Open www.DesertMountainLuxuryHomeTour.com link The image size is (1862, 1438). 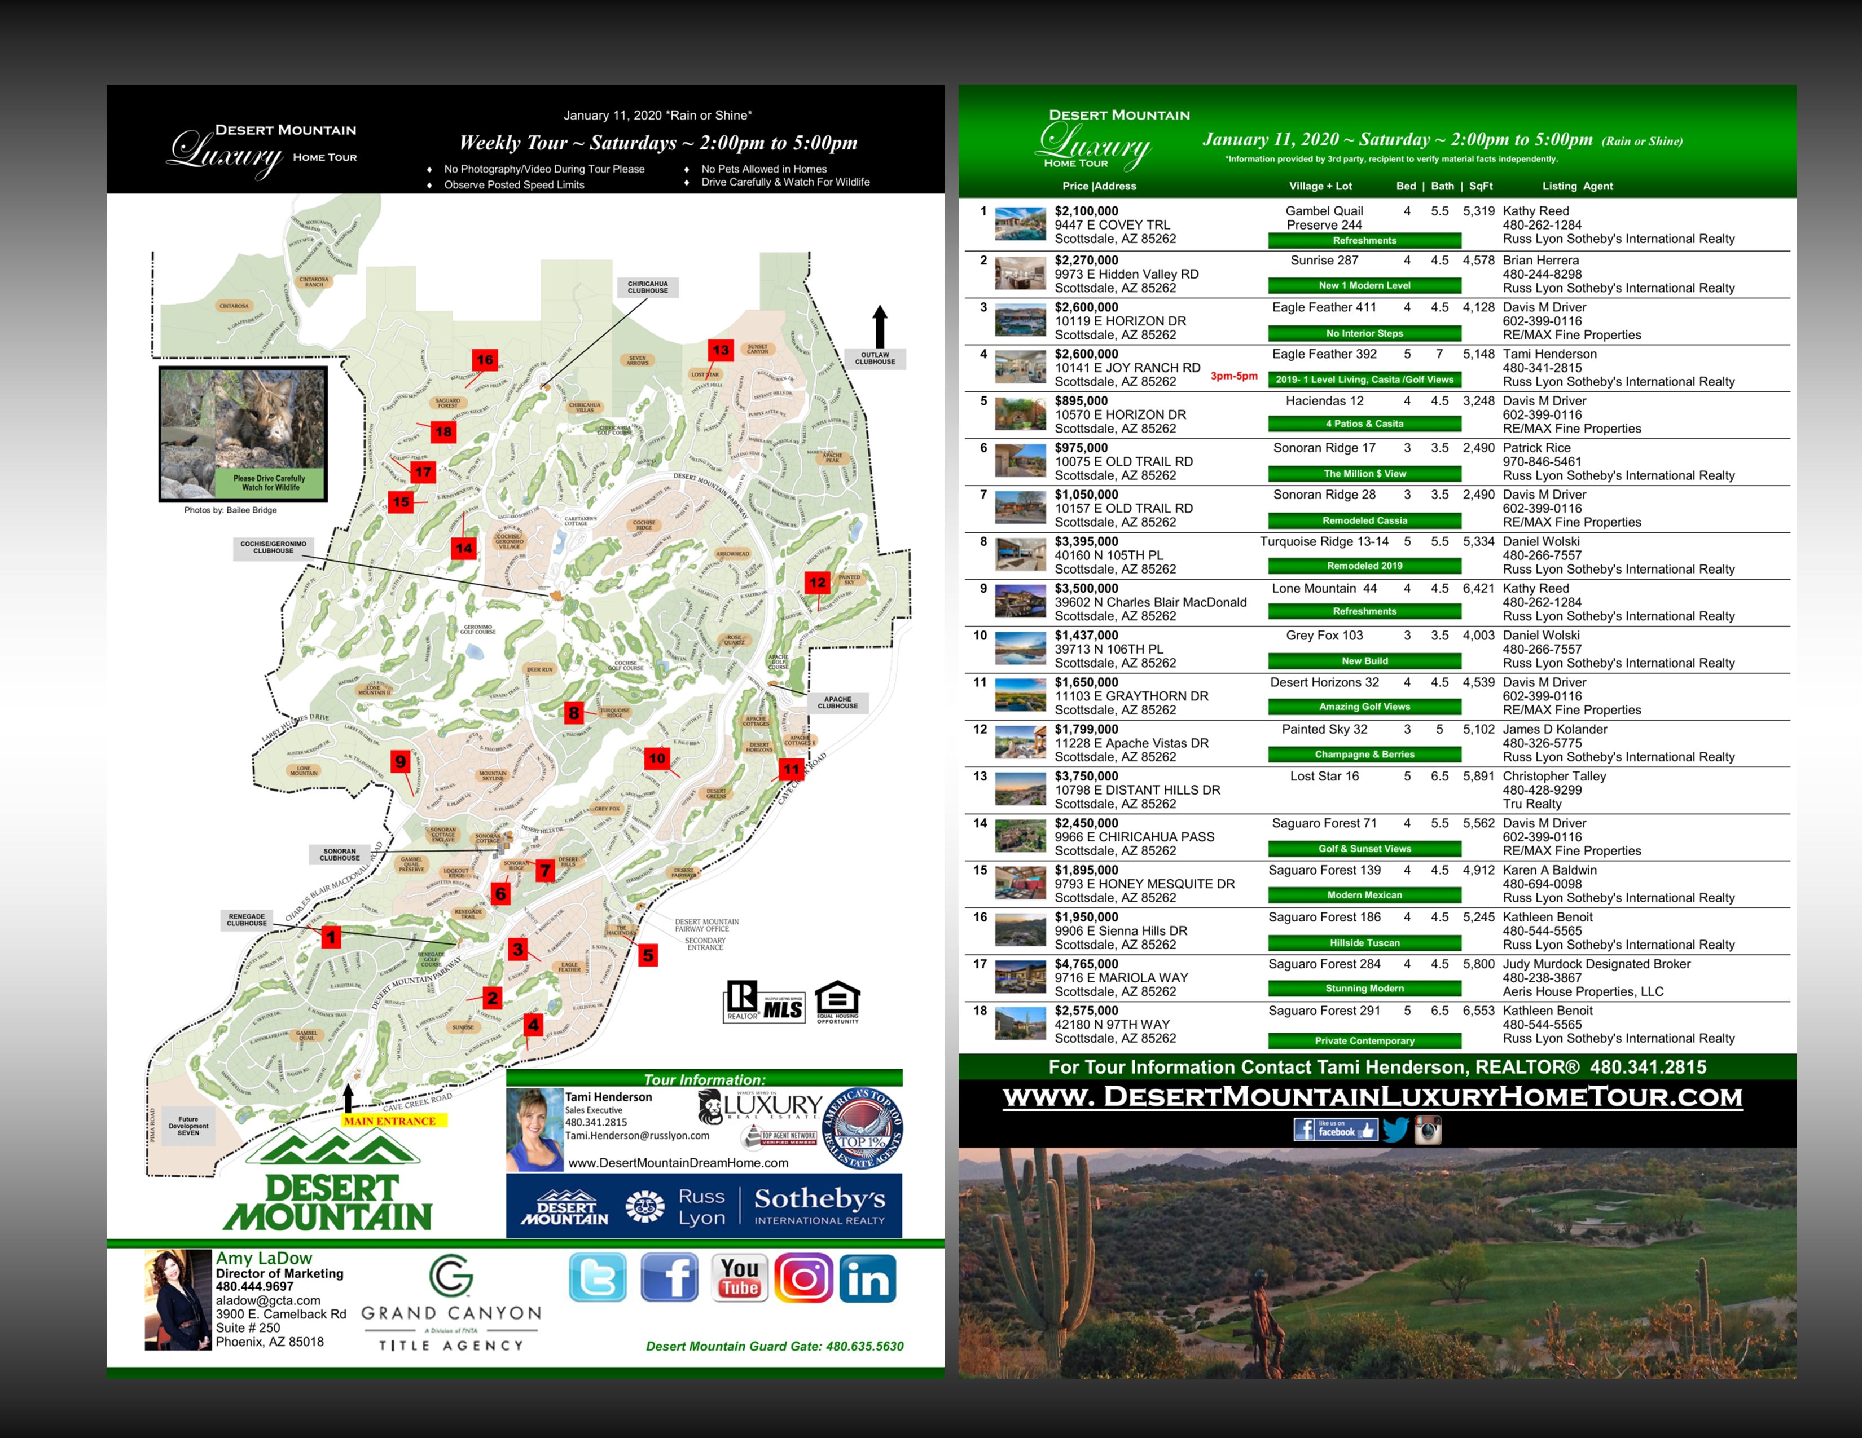pyautogui.click(x=1373, y=1096)
